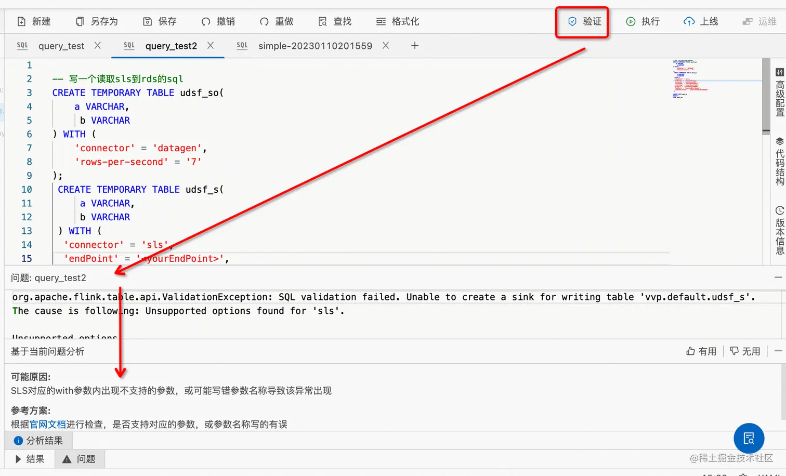Click 格式化 to format the SQL
786x476 pixels.
click(x=398, y=21)
